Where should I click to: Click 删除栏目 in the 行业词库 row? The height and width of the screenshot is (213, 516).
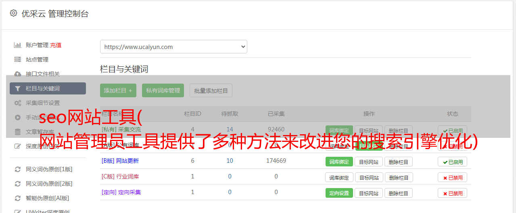coord(399,177)
